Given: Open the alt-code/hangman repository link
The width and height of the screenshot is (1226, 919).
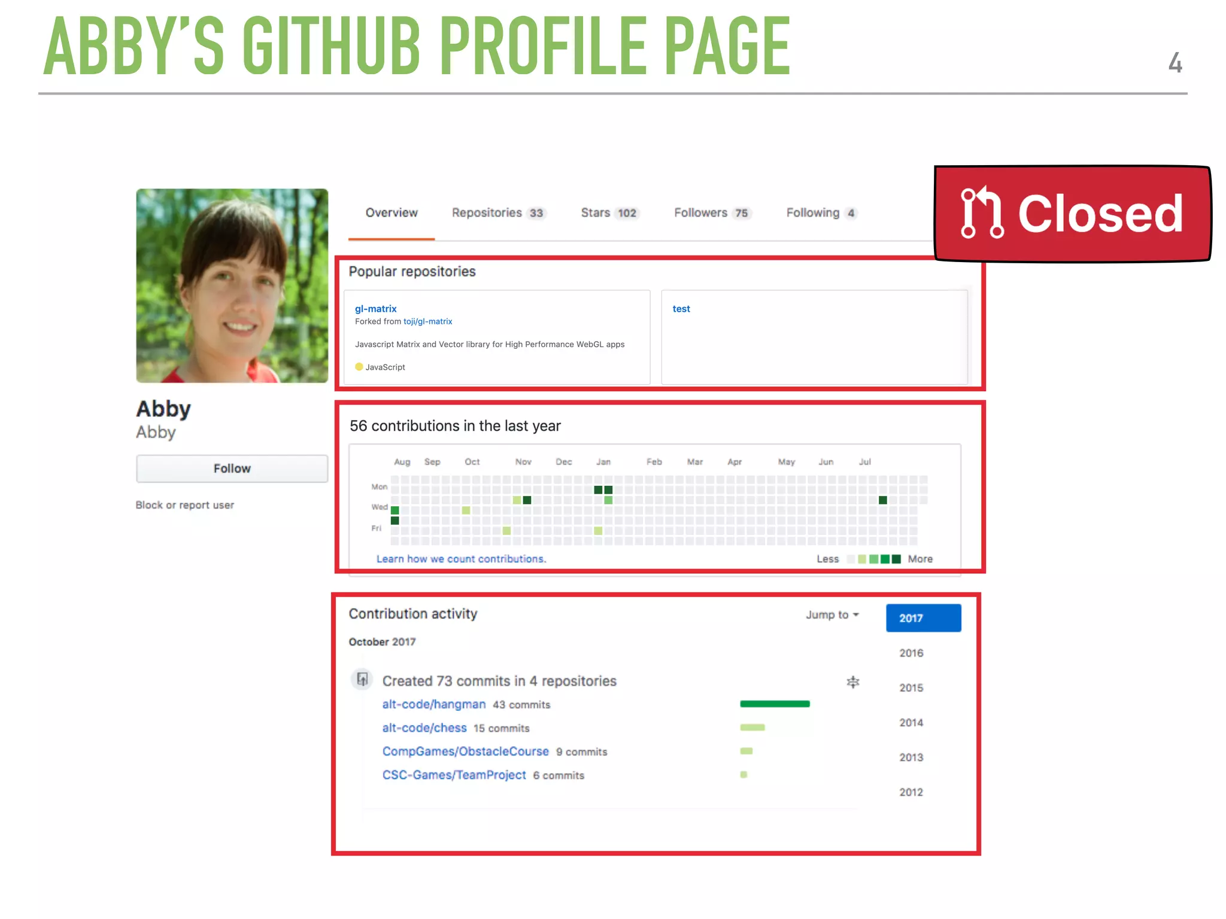Looking at the screenshot, I should coord(434,704).
